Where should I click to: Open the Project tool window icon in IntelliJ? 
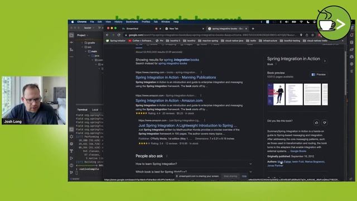click(x=71, y=35)
